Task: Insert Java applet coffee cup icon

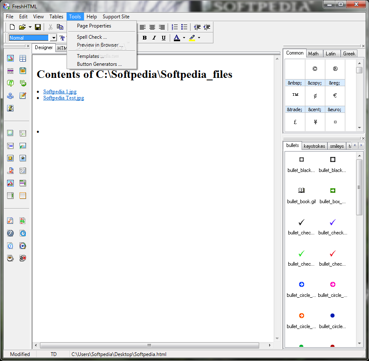Action: click(x=10, y=258)
